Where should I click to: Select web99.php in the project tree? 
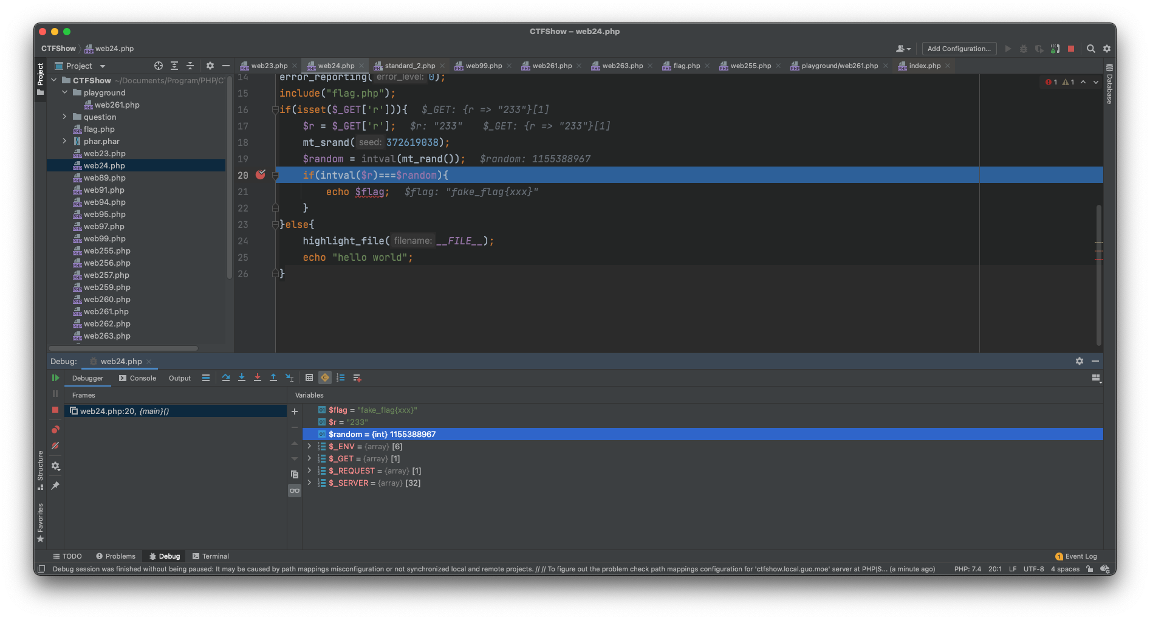click(104, 238)
